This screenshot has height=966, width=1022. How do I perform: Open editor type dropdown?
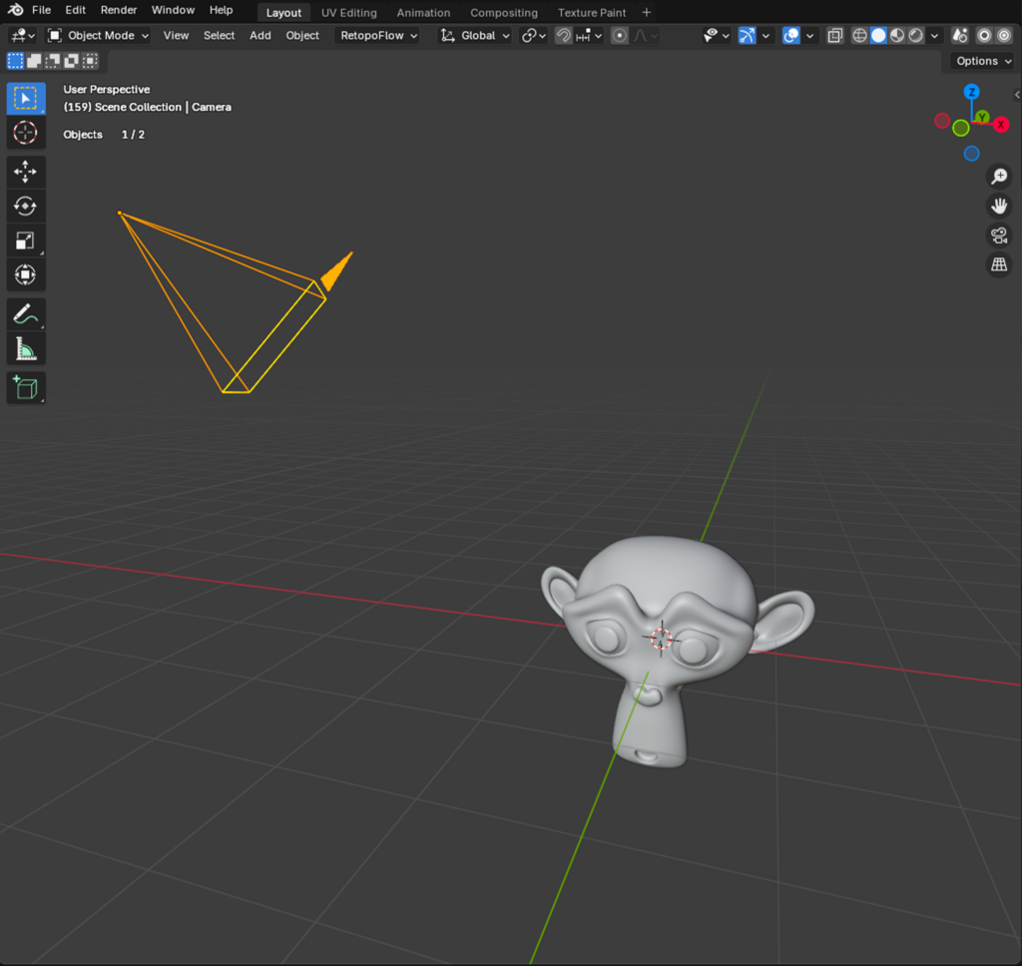[x=23, y=36]
